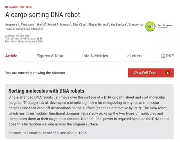Switch to the Figures & Data tab
This screenshot has width=180, height=142.
[x=50, y=56]
